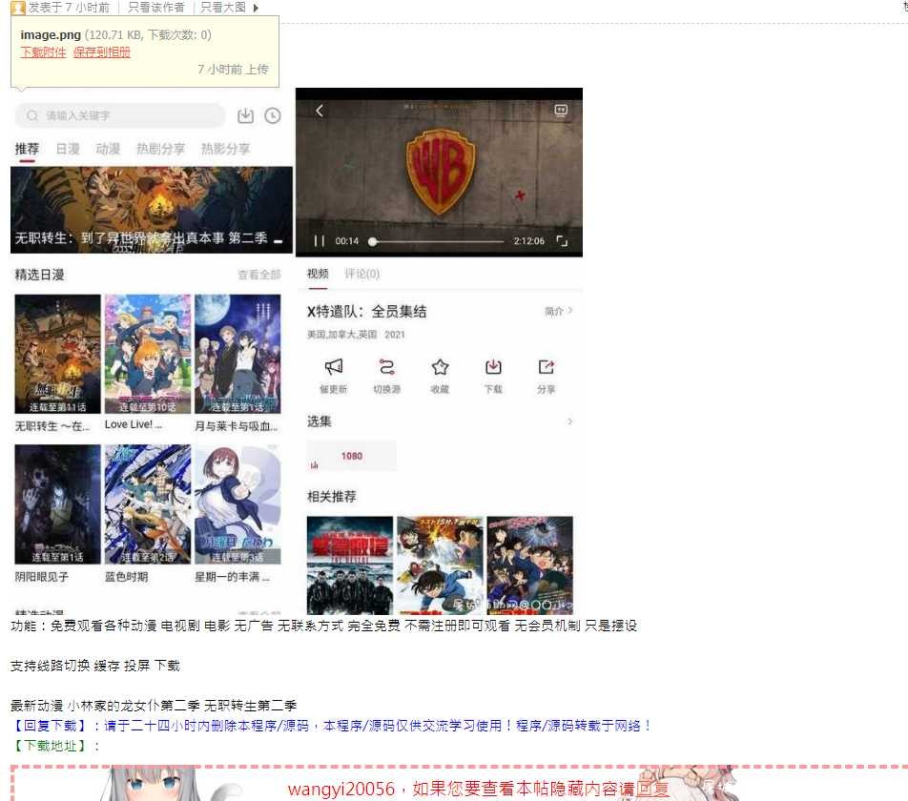
Task: Click the 回复 link in hidden content notice
Action: coord(652,789)
